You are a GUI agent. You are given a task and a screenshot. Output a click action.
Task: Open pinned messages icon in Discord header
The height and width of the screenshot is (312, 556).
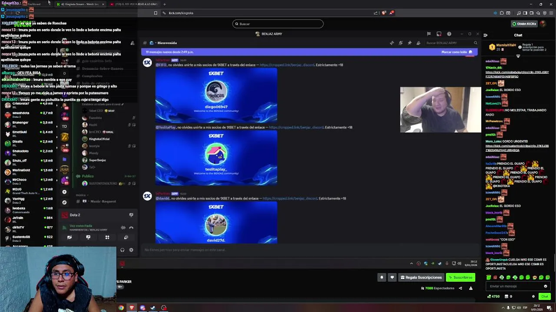coord(409,43)
